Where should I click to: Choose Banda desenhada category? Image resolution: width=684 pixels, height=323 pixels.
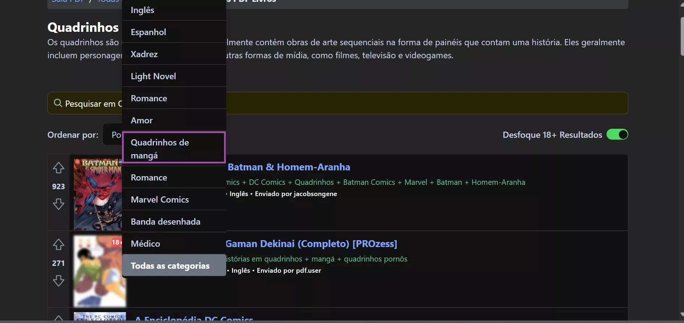click(x=174, y=221)
